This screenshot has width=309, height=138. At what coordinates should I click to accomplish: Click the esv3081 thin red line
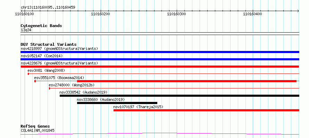click(x=164, y=74)
